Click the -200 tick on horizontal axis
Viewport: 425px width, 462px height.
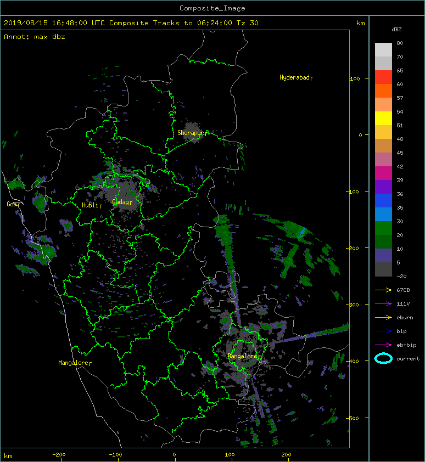(x=59, y=455)
